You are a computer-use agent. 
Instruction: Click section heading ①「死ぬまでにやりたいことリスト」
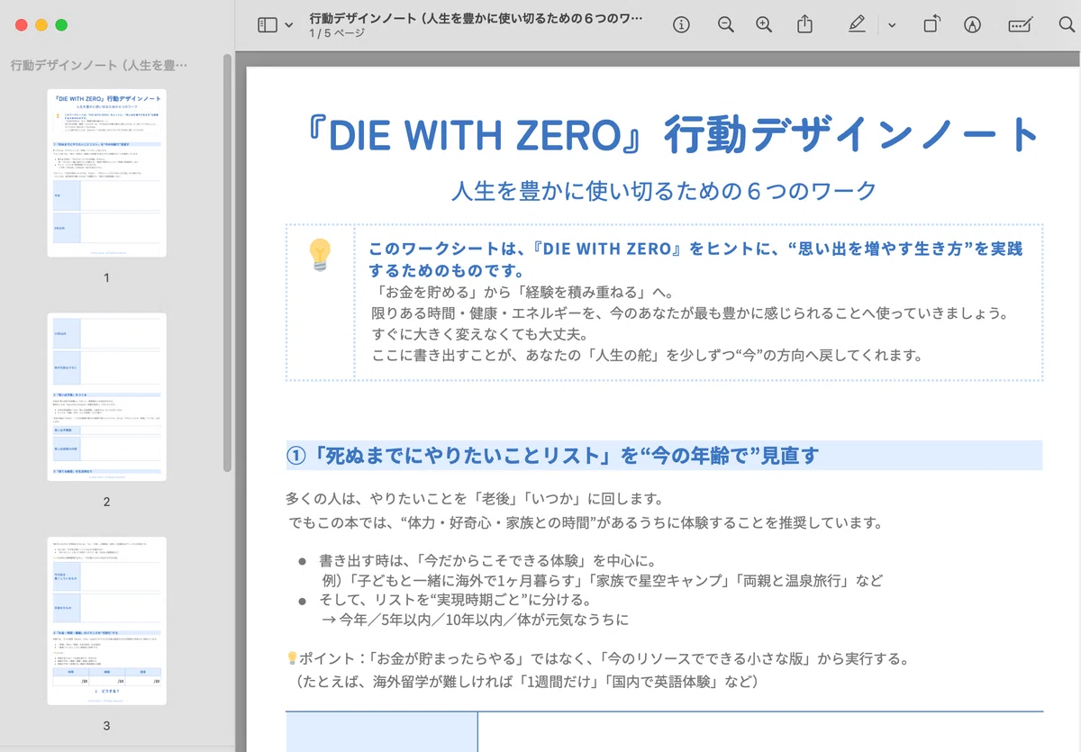click(x=552, y=456)
